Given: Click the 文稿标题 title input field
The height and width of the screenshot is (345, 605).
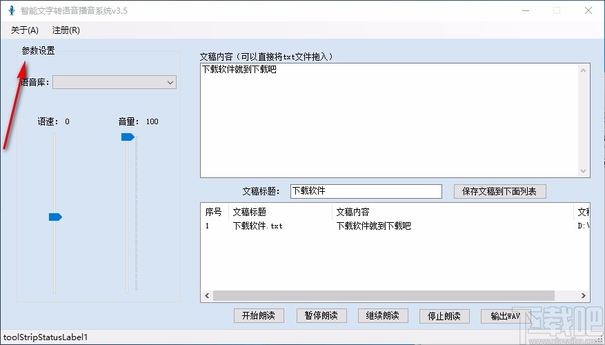Looking at the screenshot, I should pyautogui.click(x=366, y=191).
